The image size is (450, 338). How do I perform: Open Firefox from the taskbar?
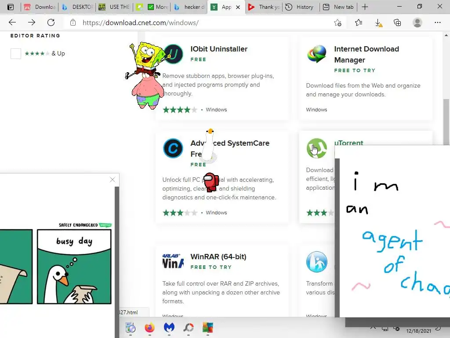click(149, 327)
